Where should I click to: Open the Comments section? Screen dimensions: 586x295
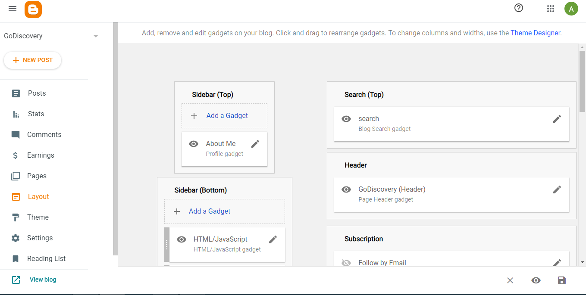[44, 135]
